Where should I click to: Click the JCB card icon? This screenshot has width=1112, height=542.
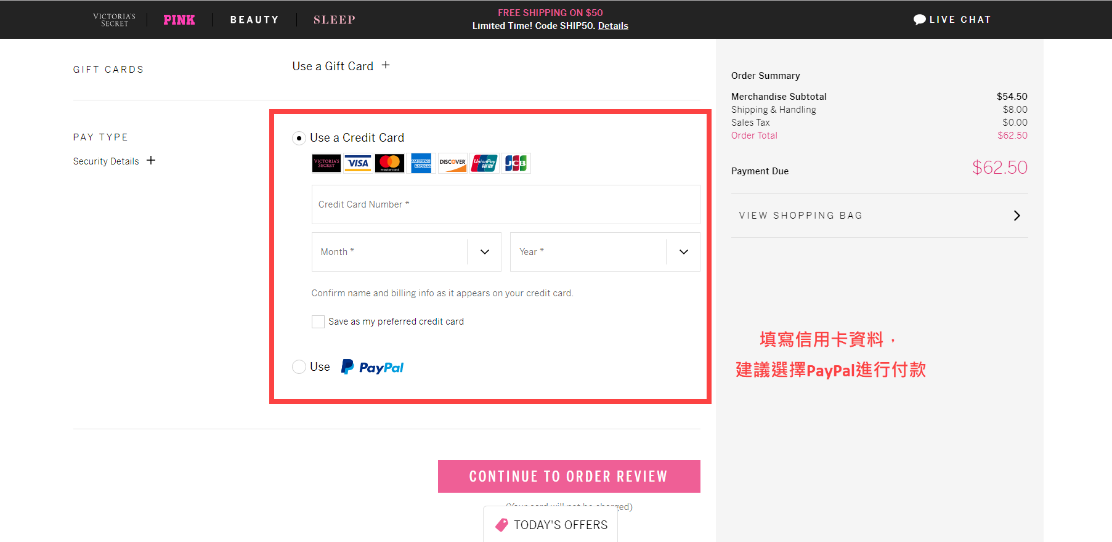click(x=516, y=163)
